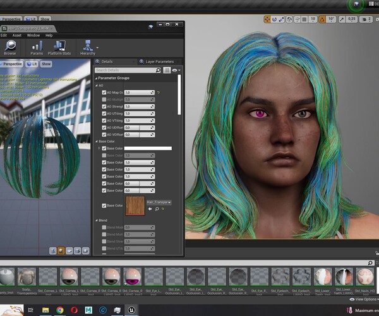
Task: Enable the first Blend parameter checkbox
Action: (x=104, y=228)
